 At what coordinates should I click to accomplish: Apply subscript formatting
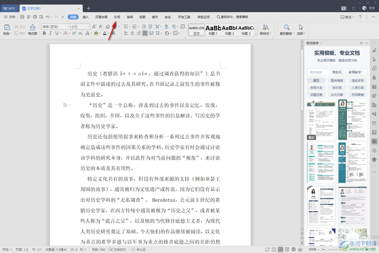pyautogui.click(x=80, y=33)
